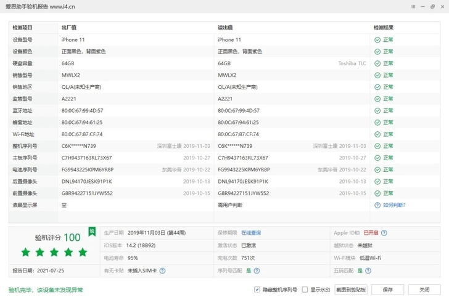
Task: Select factory battery serial FG9943225KPM6YR8P
Action: click(88, 169)
